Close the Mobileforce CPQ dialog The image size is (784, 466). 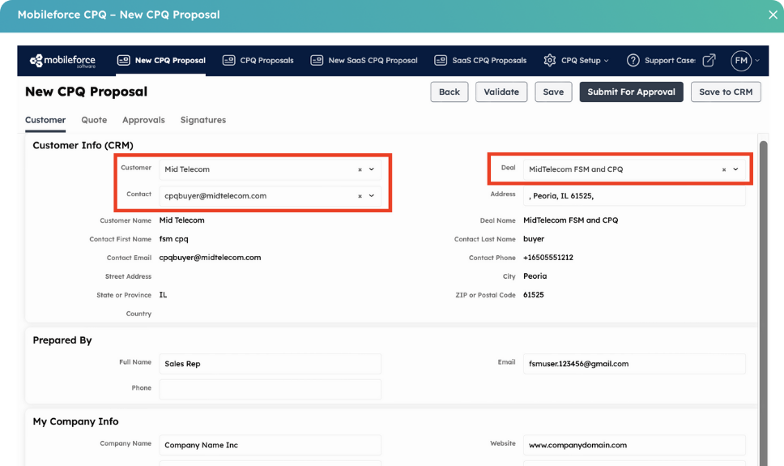pyautogui.click(x=773, y=15)
